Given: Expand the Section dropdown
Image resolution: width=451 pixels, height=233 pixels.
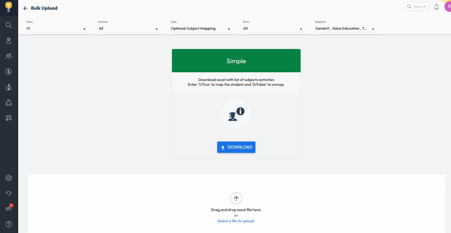Looking at the screenshot, I should [x=129, y=29].
